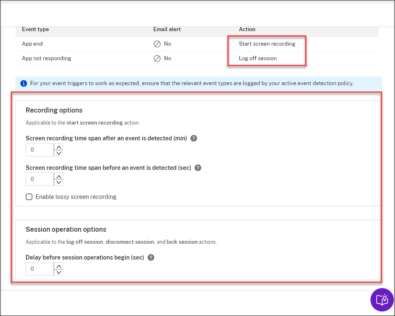Decrease recording time span before event (sec)
The width and height of the screenshot is (395, 316).
point(59,182)
